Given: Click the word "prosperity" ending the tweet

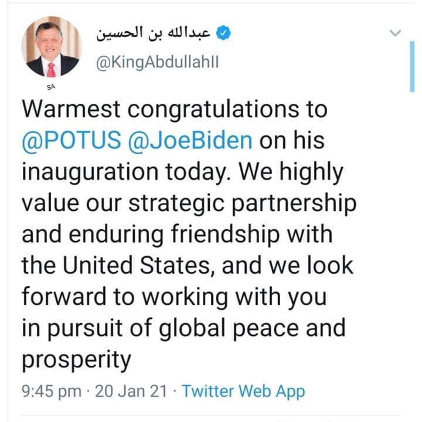Looking at the screenshot, I should (76, 359).
